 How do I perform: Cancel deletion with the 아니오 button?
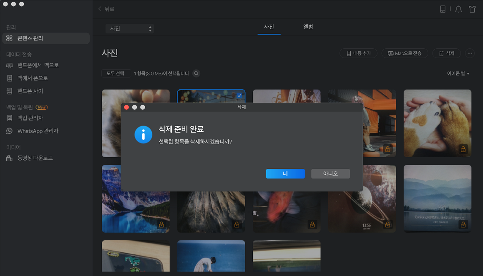[330, 173]
